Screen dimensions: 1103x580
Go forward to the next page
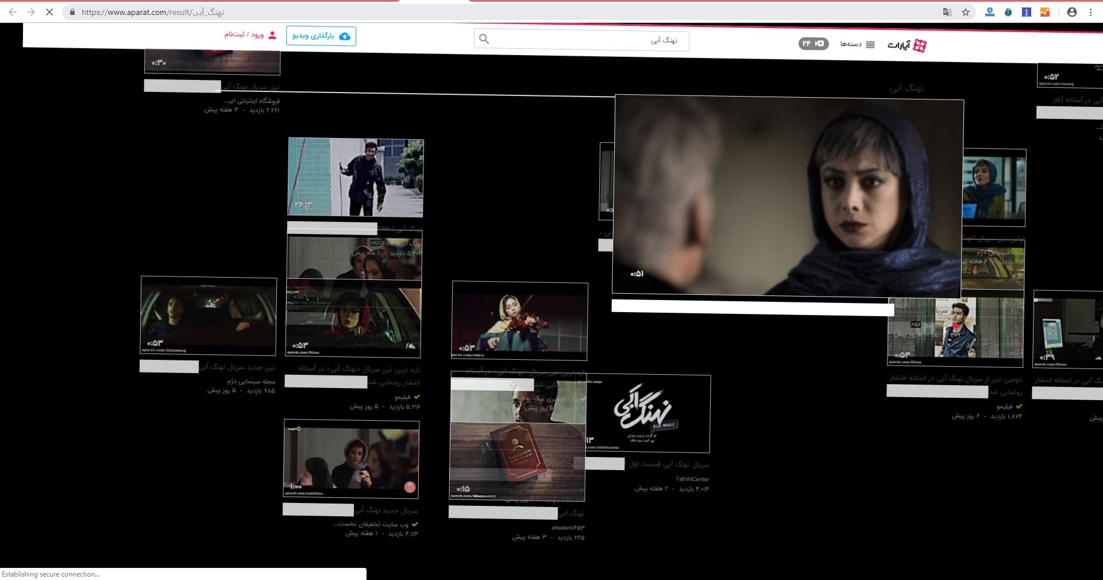(31, 12)
